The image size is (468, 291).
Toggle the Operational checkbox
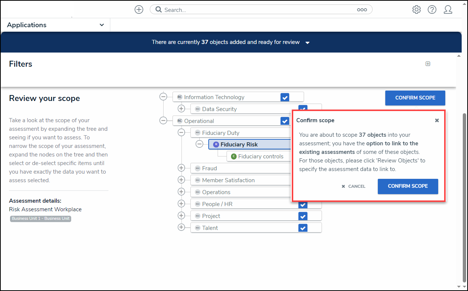285,121
